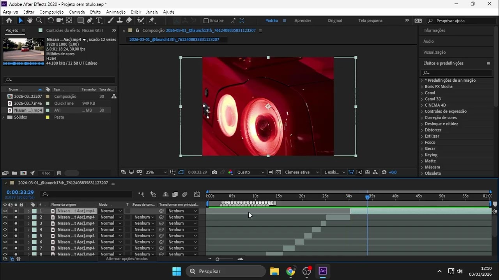This screenshot has height=280, width=499.
Task: Click the timeline zoom slider handle
Action: point(218,259)
